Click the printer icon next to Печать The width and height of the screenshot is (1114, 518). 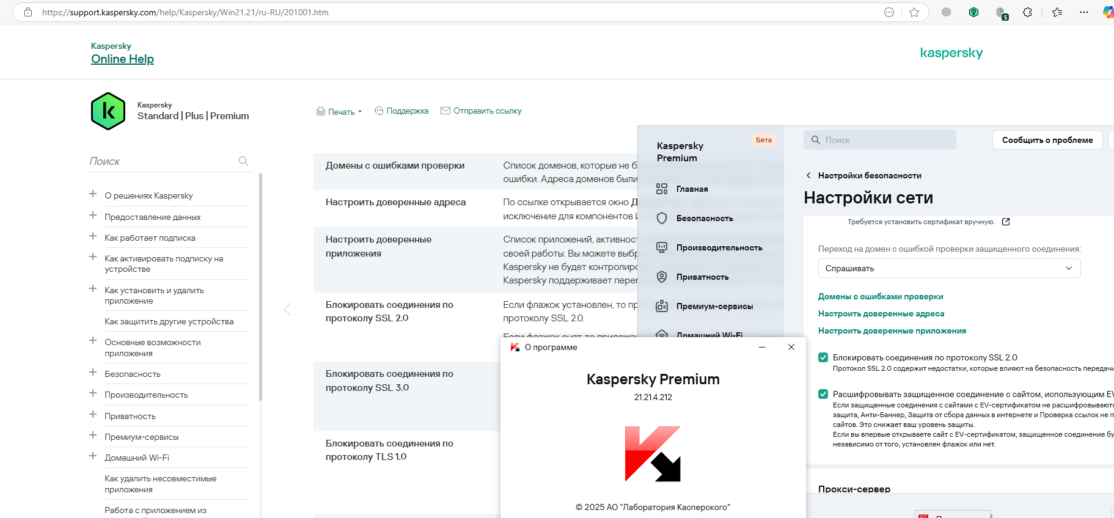click(321, 112)
